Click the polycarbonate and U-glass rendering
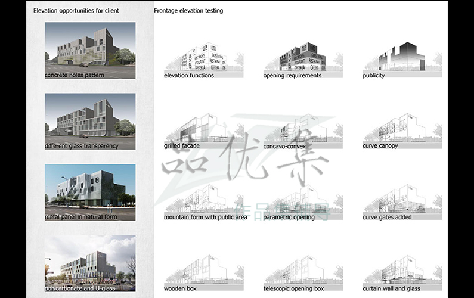 coord(89,260)
